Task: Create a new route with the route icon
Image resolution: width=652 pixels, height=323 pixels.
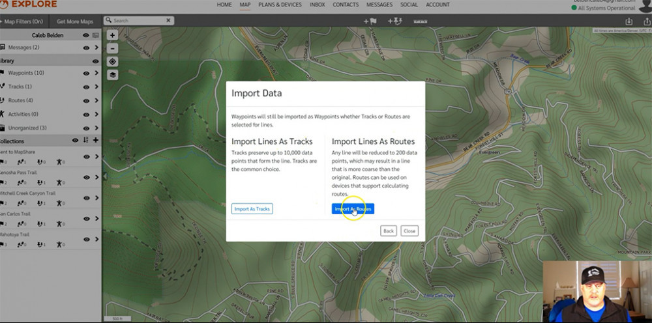Action: point(394,21)
